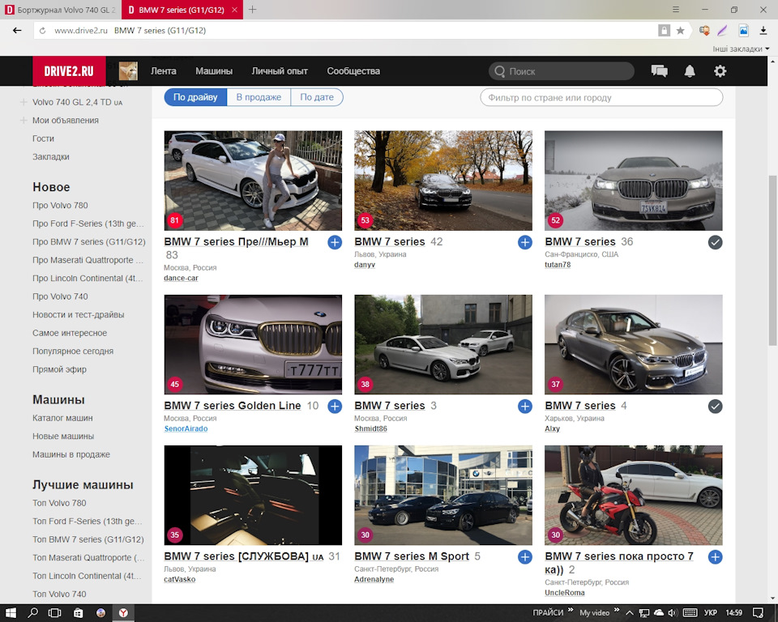The image size is (778, 622).
Task: Follow the Golden Line BMW plus button
Action: click(x=335, y=407)
